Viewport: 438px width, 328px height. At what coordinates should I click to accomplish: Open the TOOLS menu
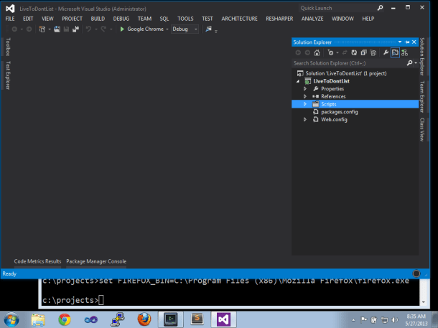coord(185,19)
